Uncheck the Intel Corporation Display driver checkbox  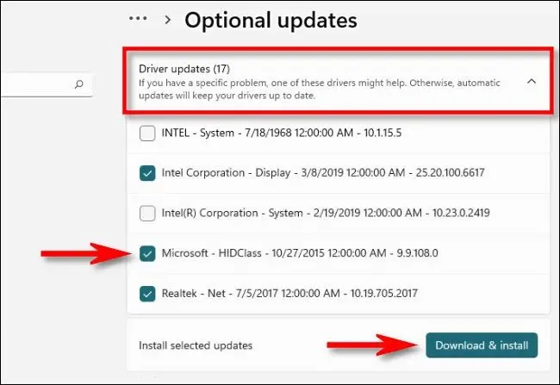[147, 173]
